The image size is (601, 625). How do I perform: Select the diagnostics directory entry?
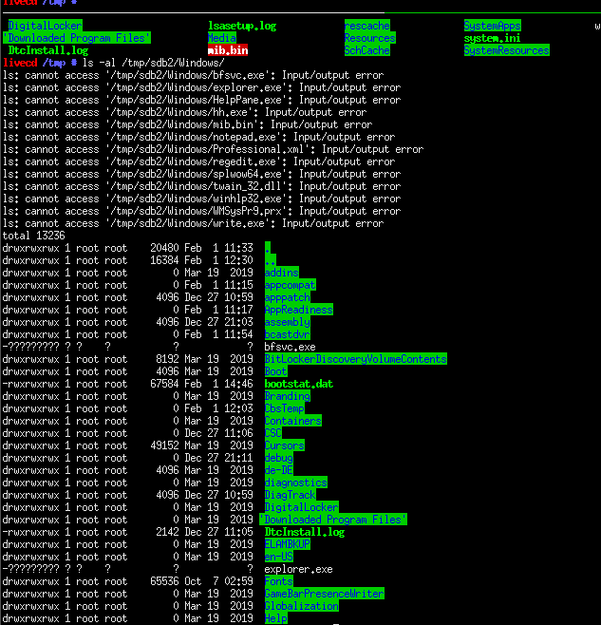(295, 483)
